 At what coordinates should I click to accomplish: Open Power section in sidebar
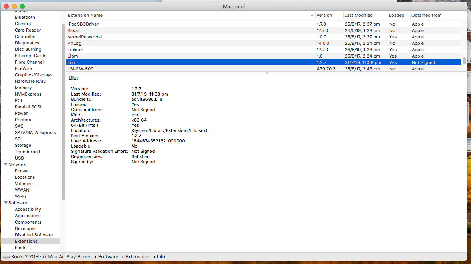coord(21,114)
